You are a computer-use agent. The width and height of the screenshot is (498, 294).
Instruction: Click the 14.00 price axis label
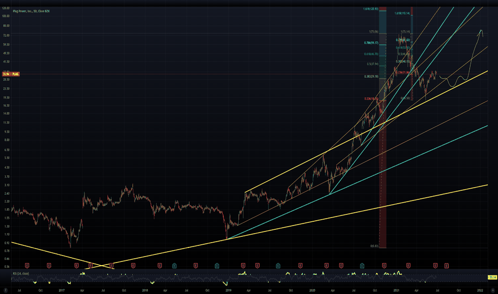point(6,113)
